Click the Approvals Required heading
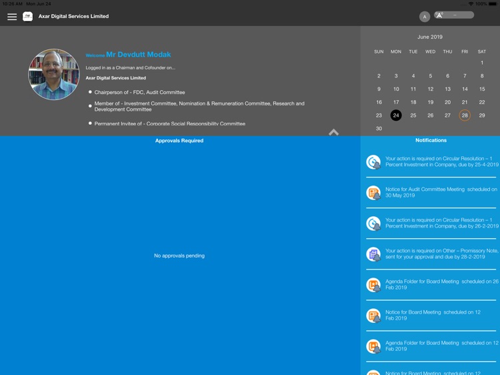 [x=179, y=140]
